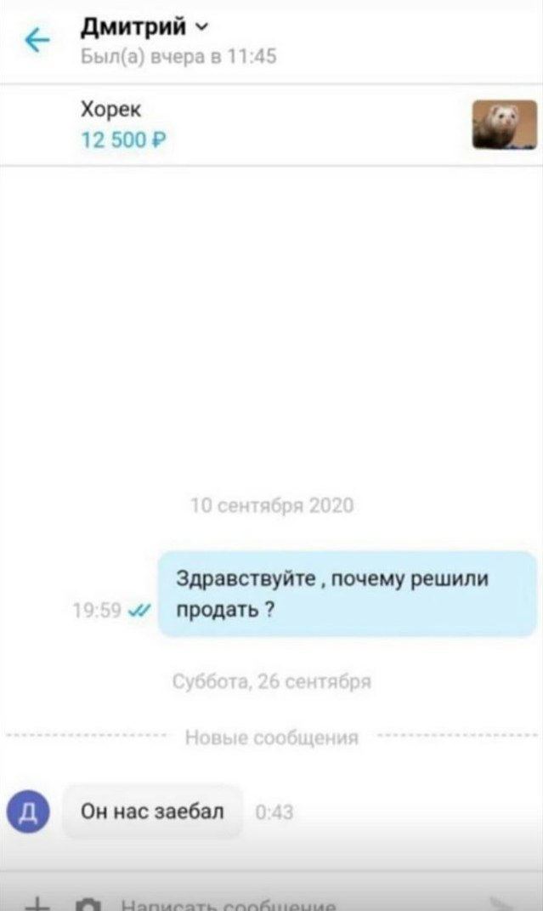Open the ferret listing thumbnail
The image size is (543, 911).
point(504,124)
